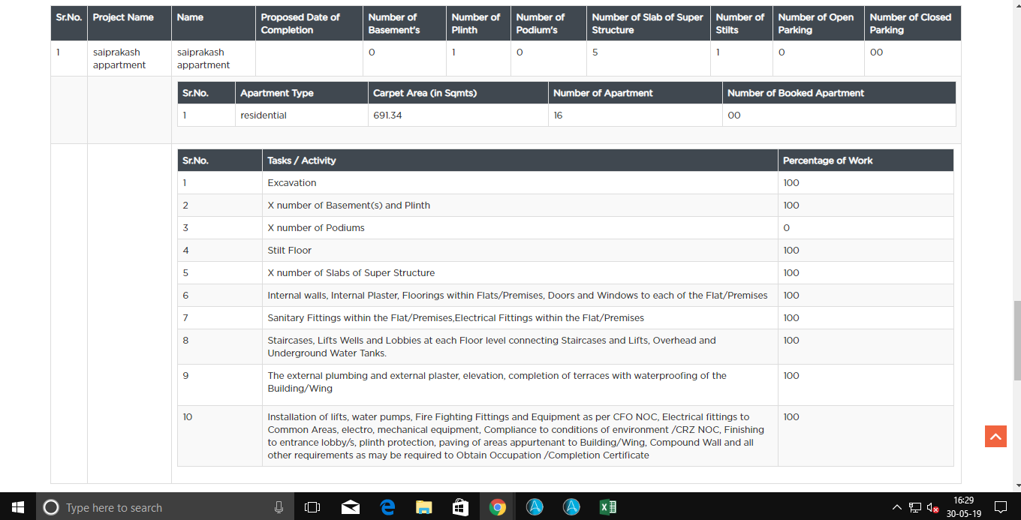Click the system clock showing 16:29
Viewport: 1021px width, 520px height.
964,507
